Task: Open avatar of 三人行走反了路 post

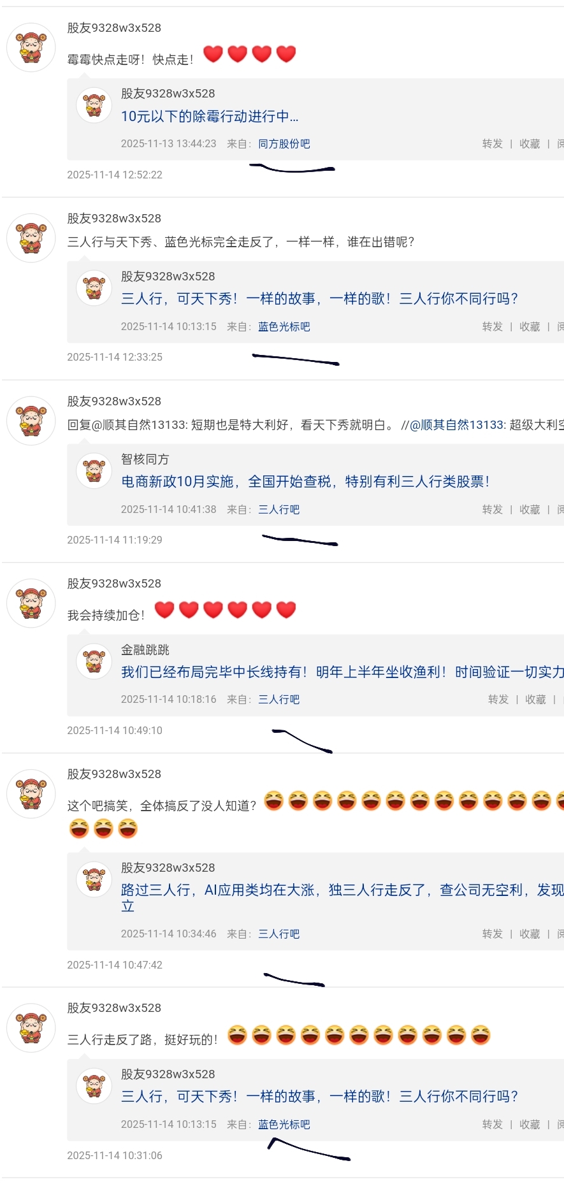Action: (x=31, y=1028)
